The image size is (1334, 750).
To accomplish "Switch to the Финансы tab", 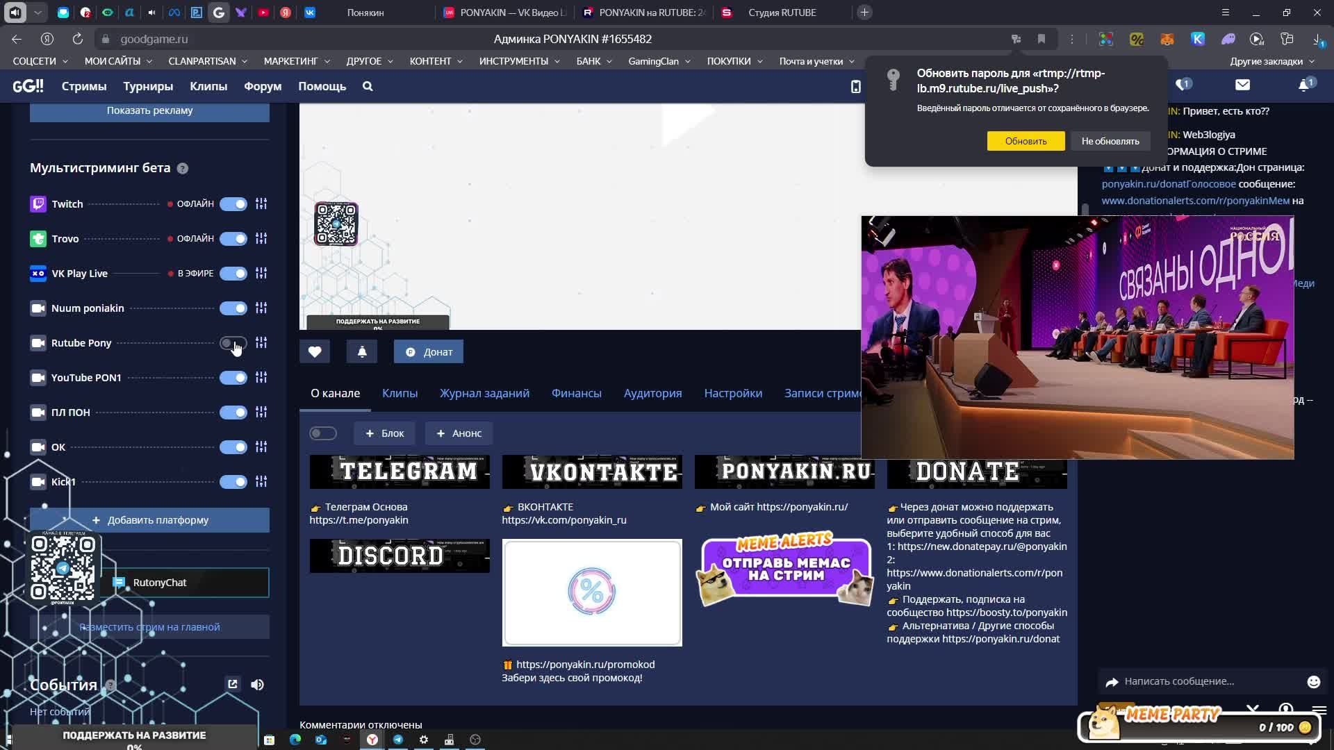I will pyautogui.click(x=576, y=393).
